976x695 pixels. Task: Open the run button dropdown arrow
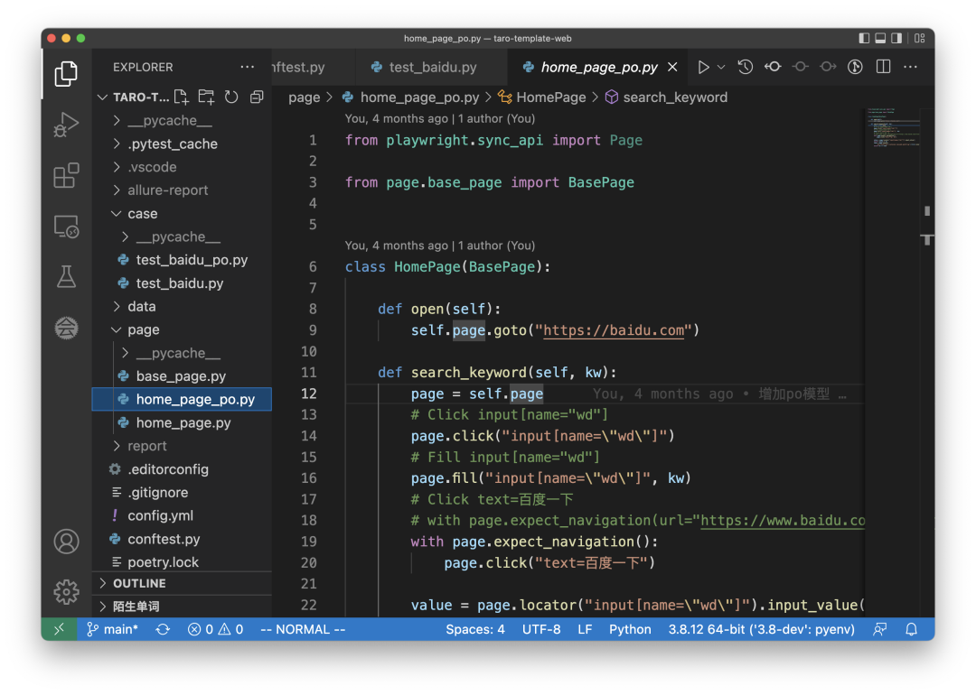tap(721, 67)
